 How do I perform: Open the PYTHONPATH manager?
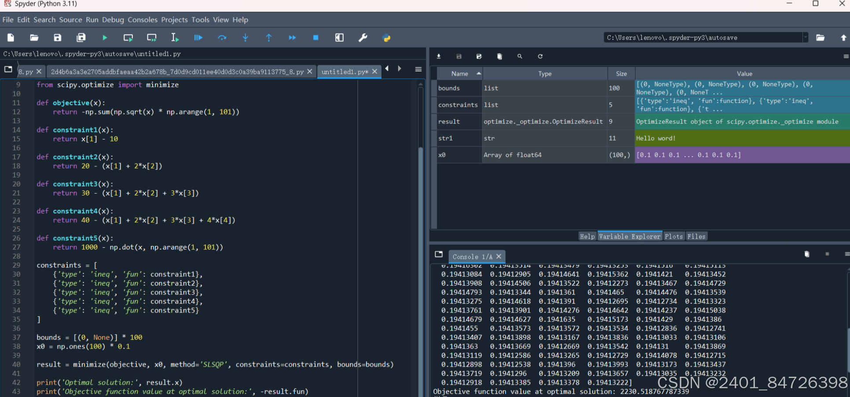click(x=386, y=38)
